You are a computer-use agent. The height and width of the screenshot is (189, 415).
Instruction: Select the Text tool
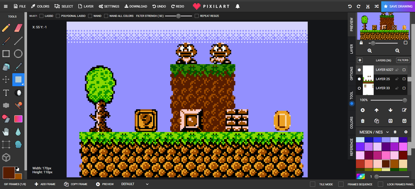[x=6, y=93]
